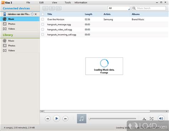Image resolution: width=169 pixels, height=131 pixels.
Task: Click the status bar song count text
Action: pyautogui.click(x=19, y=128)
